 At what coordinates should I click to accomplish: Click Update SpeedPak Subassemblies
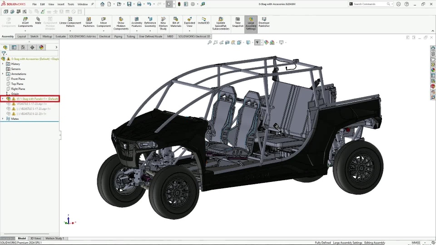[221, 24]
